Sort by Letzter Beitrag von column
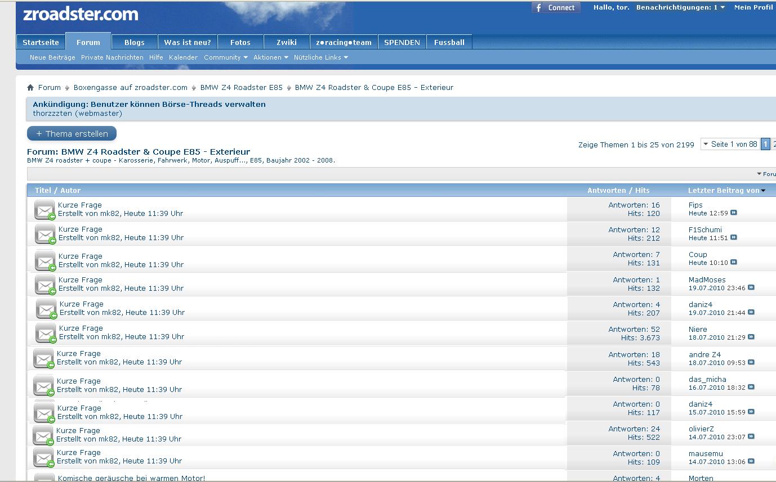 pyautogui.click(x=726, y=191)
